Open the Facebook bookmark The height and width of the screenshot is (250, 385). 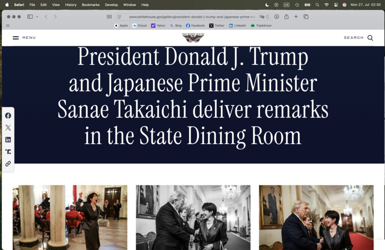195,26
